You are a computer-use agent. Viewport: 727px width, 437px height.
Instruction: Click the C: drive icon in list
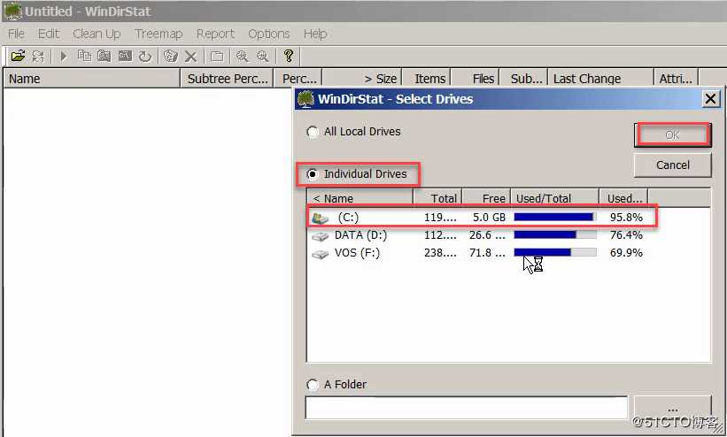(320, 218)
